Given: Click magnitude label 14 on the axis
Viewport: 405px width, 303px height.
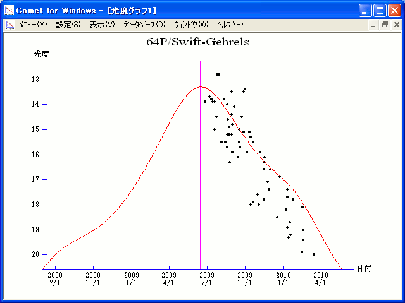Looking at the screenshot, I should click(x=35, y=104).
